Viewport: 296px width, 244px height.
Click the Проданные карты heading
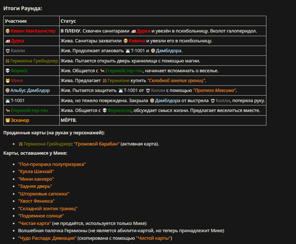coord(54,133)
